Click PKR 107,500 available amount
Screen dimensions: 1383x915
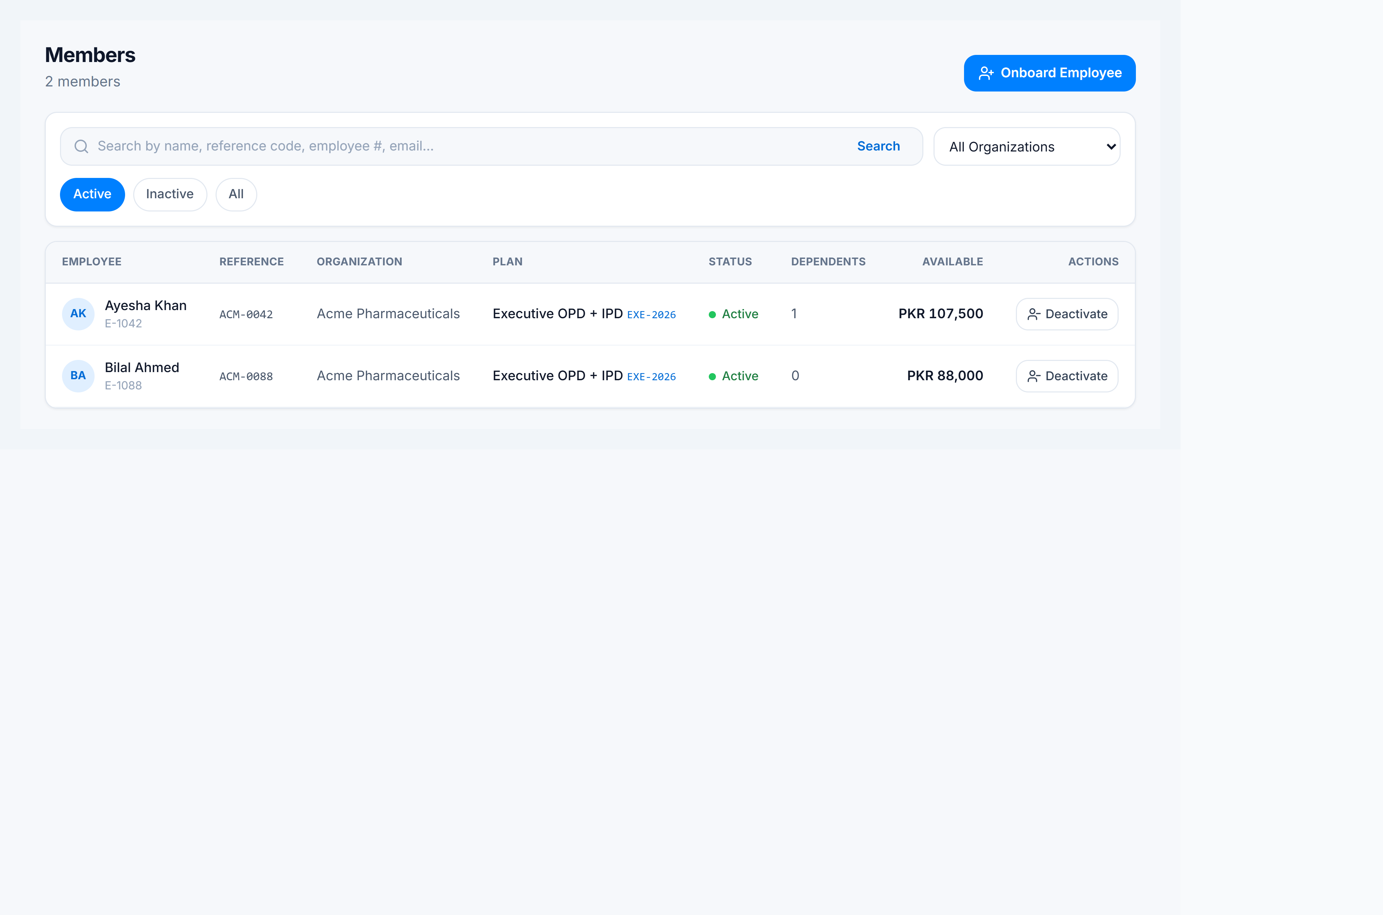click(x=941, y=314)
